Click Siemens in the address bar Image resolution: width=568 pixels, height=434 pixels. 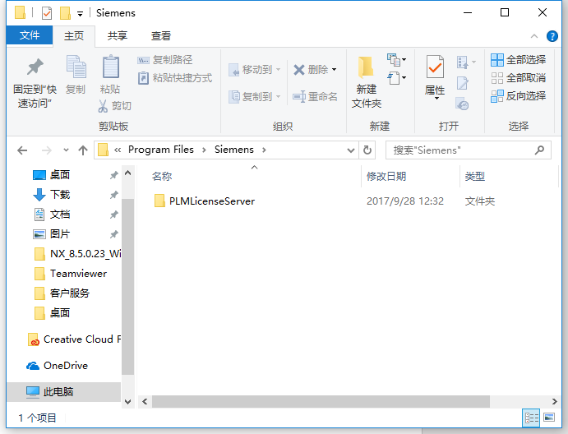pyautogui.click(x=234, y=150)
